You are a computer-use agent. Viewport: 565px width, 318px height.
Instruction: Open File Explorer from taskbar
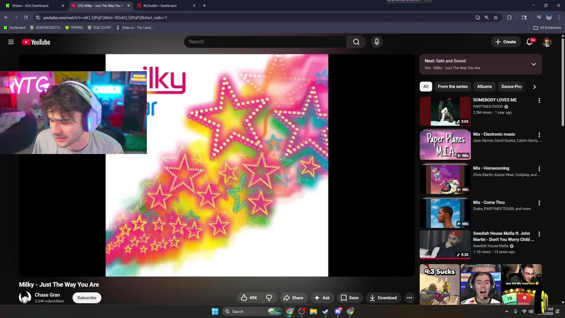pyautogui.click(x=313, y=311)
